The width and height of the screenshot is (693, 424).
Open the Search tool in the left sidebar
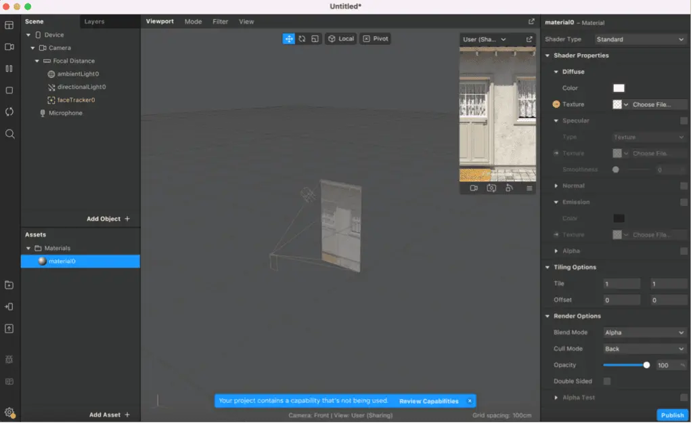point(9,133)
